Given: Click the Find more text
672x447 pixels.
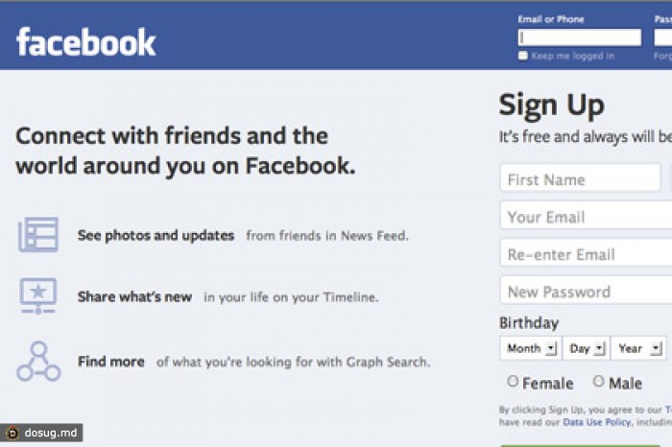Looking at the screenshot, I should click(x=111, y=362).
